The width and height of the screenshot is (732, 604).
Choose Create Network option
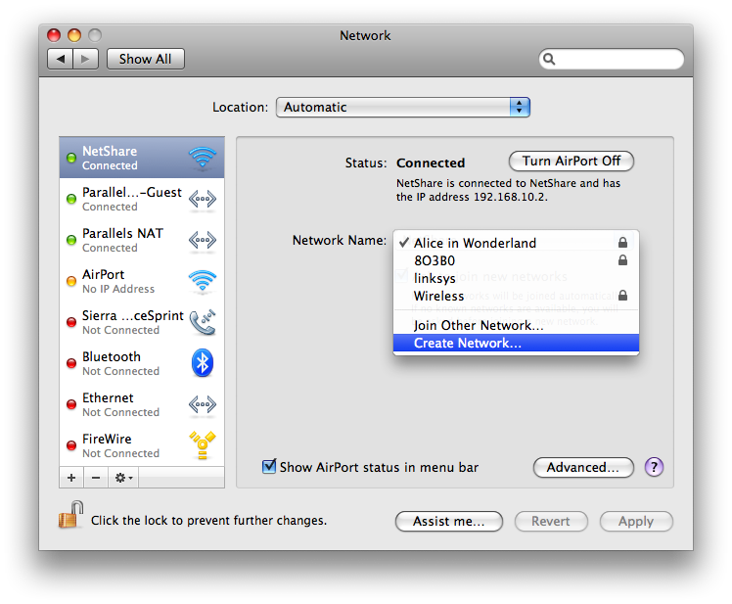(x=516, y=343)
